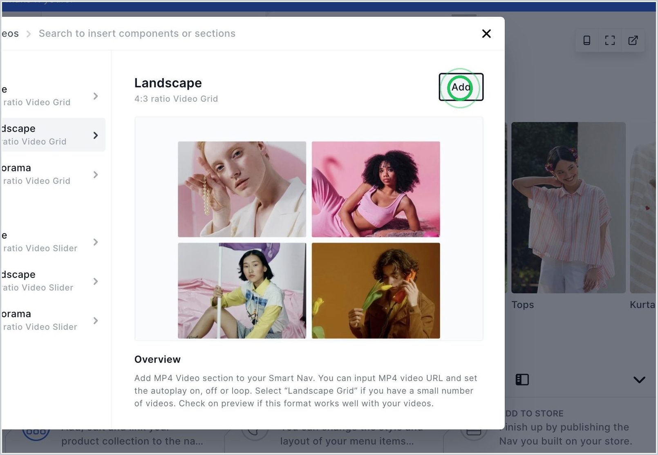Expand the 'dscape' Video Slider chevron
This screenshot has height=455, width=658.
(x=96, y=281)
